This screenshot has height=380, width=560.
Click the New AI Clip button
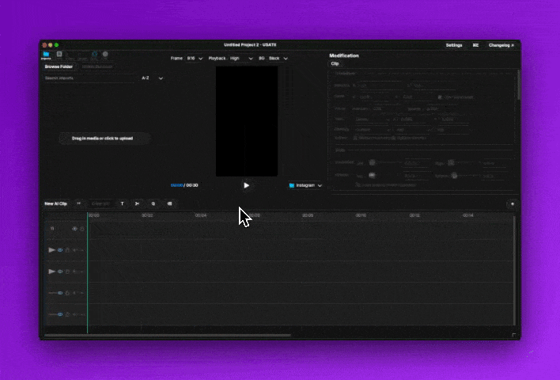pos(55,203)
